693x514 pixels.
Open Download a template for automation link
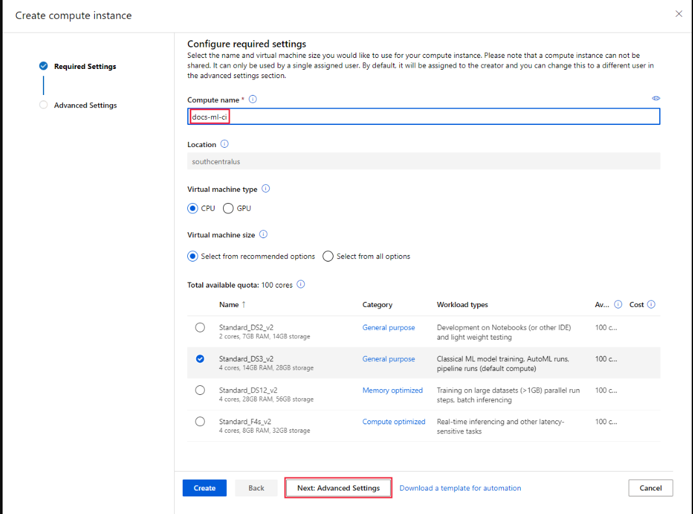click(x=460, y=488)
